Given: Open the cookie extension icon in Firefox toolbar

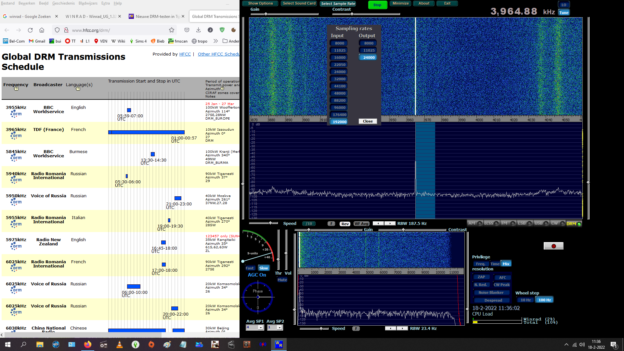Looking at the screenshot, I should pyautogui.click(x=233, y=30).
